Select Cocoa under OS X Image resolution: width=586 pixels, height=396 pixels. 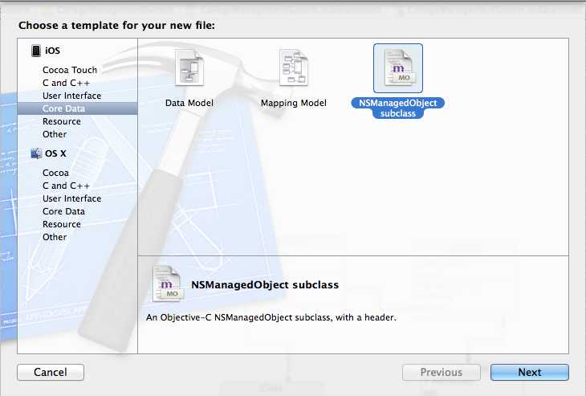coord(55,173)
